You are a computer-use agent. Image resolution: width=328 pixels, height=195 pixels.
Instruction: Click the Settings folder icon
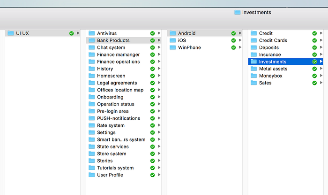92,132
